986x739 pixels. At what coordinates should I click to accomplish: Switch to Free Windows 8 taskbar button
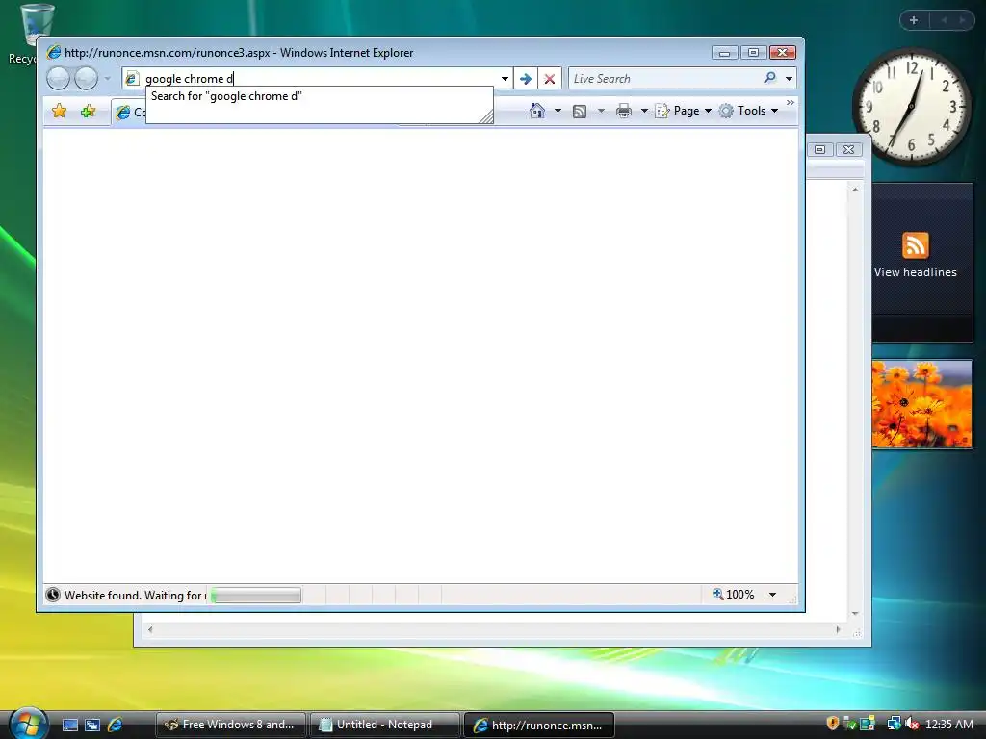pyautogui.click(x=231, y=725)
